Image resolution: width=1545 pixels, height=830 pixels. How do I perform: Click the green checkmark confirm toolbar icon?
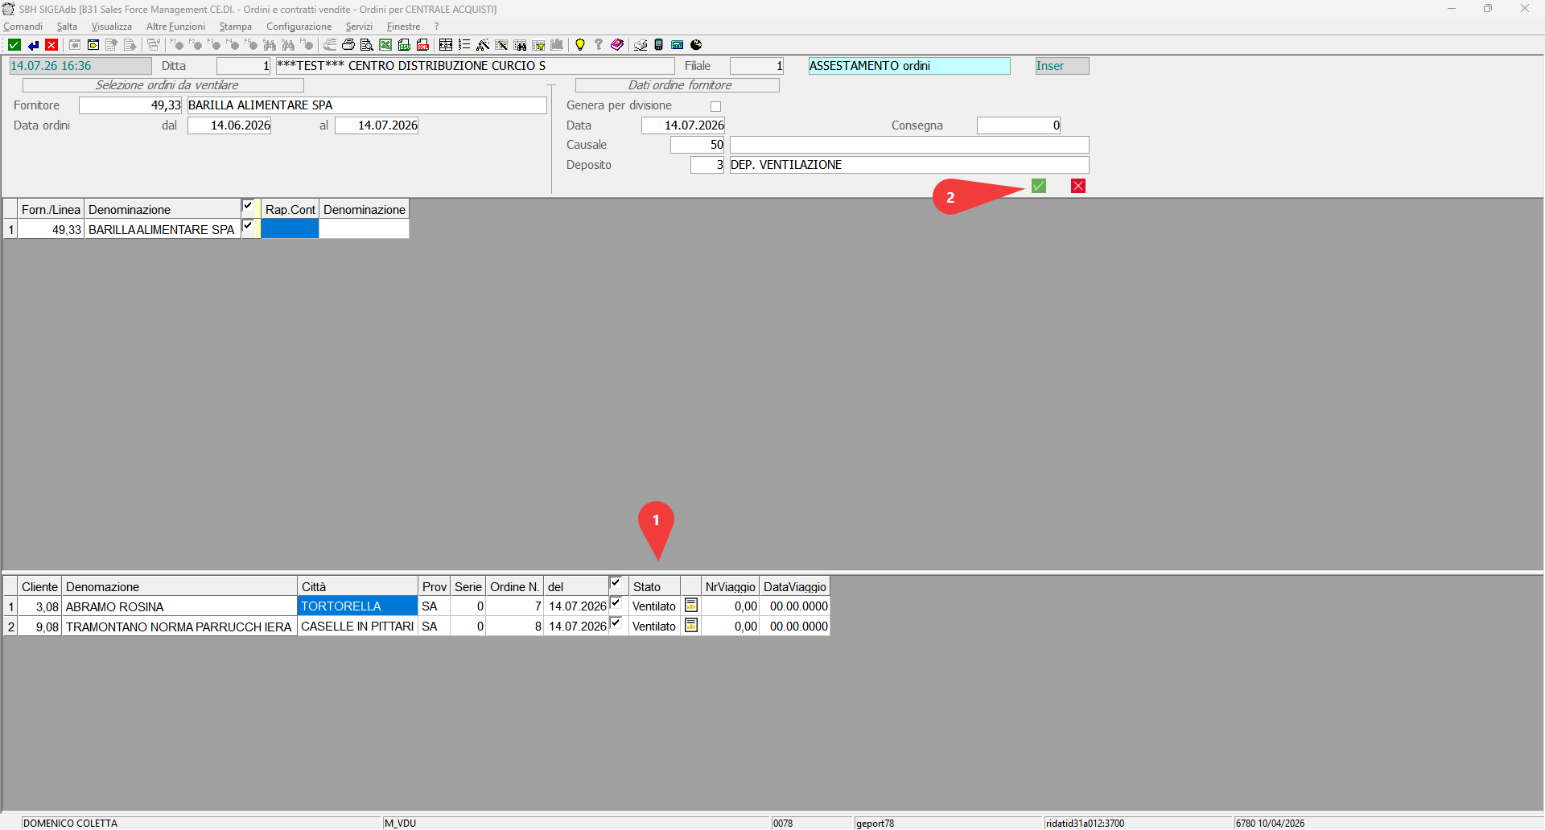pyautogui.click(x=14, y=45)
